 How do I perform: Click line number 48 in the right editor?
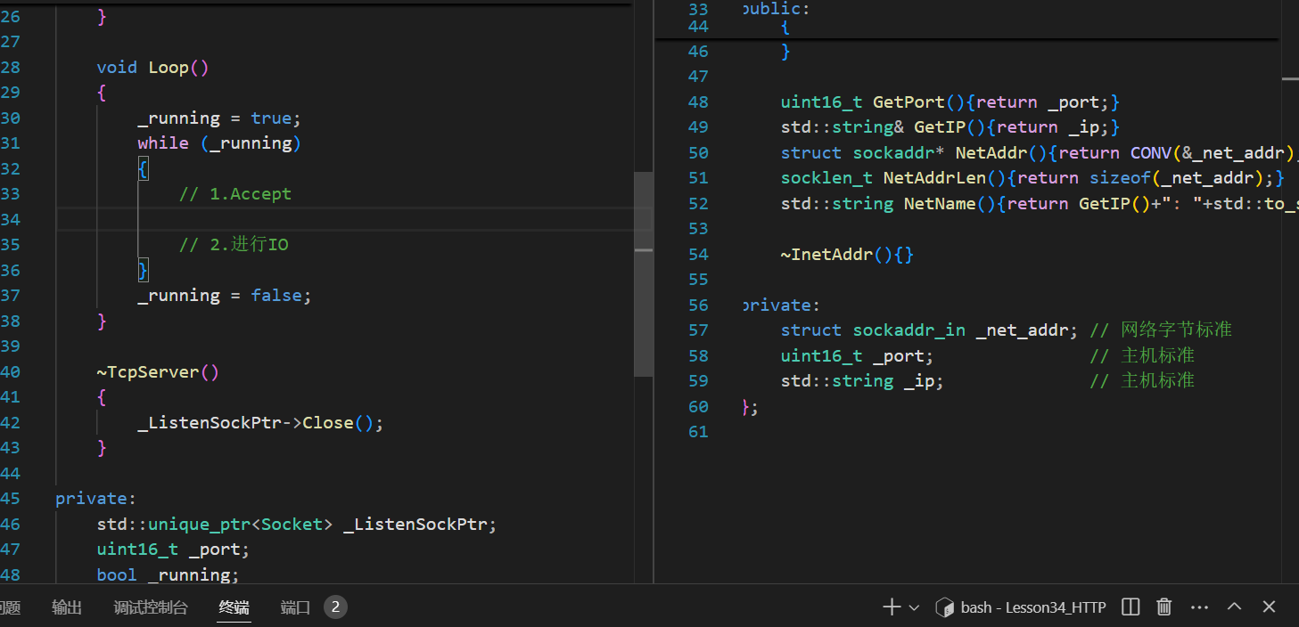[698, 102]
